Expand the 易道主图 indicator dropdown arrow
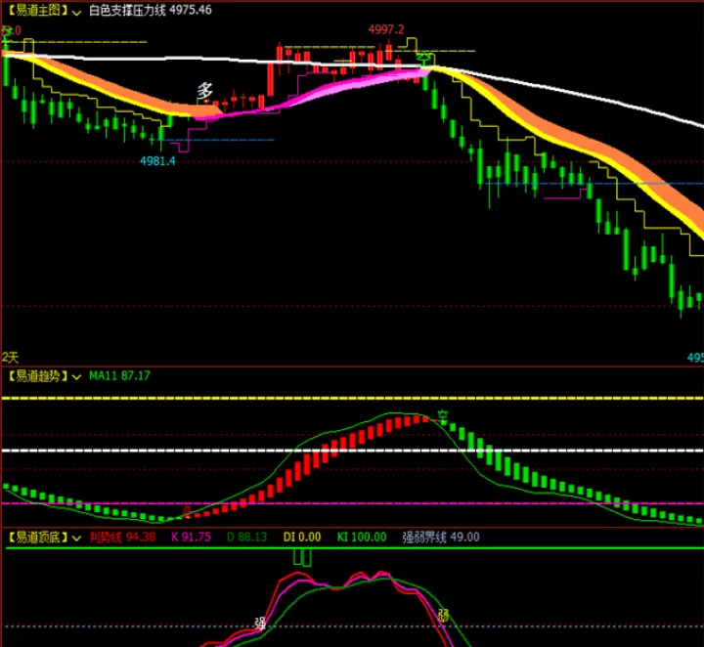 (x=76, y=12)
